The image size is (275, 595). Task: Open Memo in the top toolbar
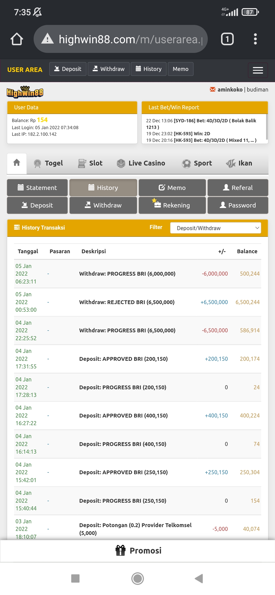pos(181,69)
